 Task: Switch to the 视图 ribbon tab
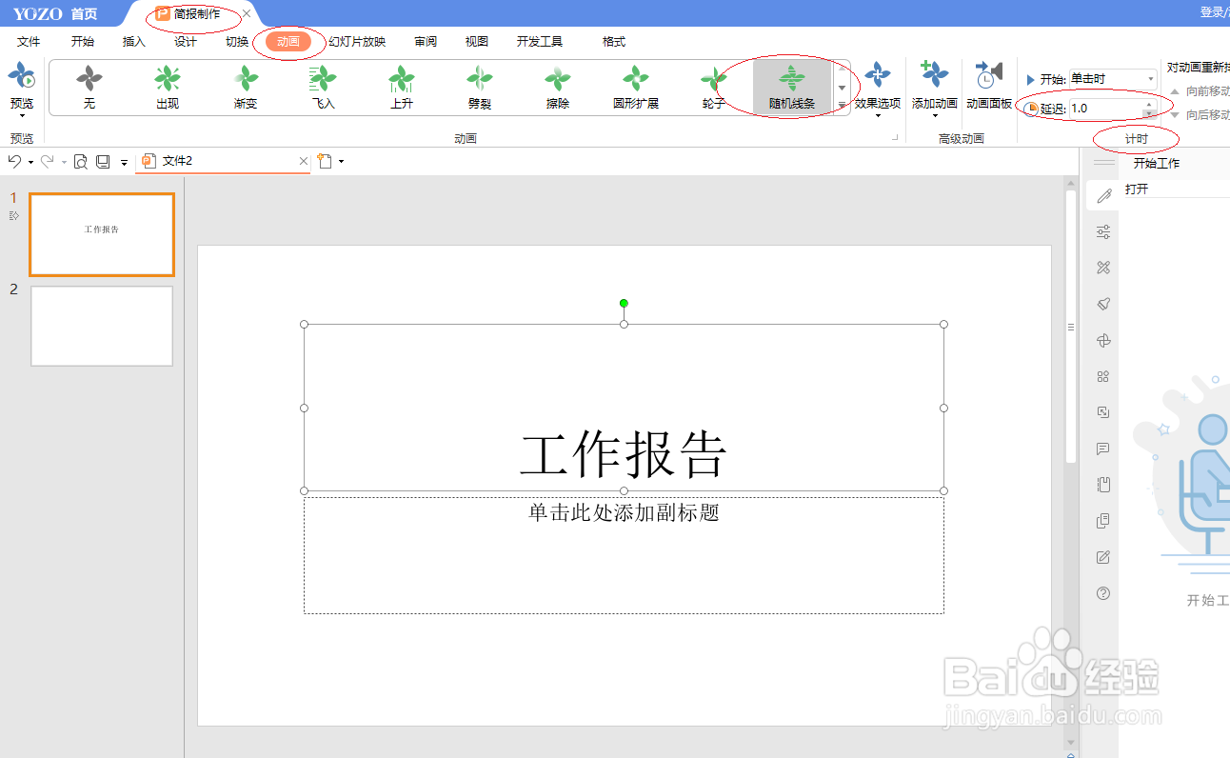[x=477, y=42]
